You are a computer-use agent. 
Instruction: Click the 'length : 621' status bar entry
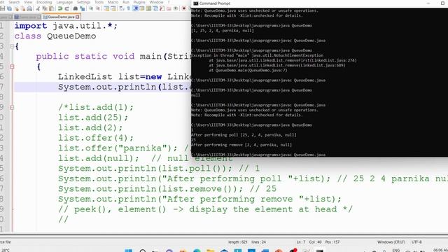click(238, 242)
